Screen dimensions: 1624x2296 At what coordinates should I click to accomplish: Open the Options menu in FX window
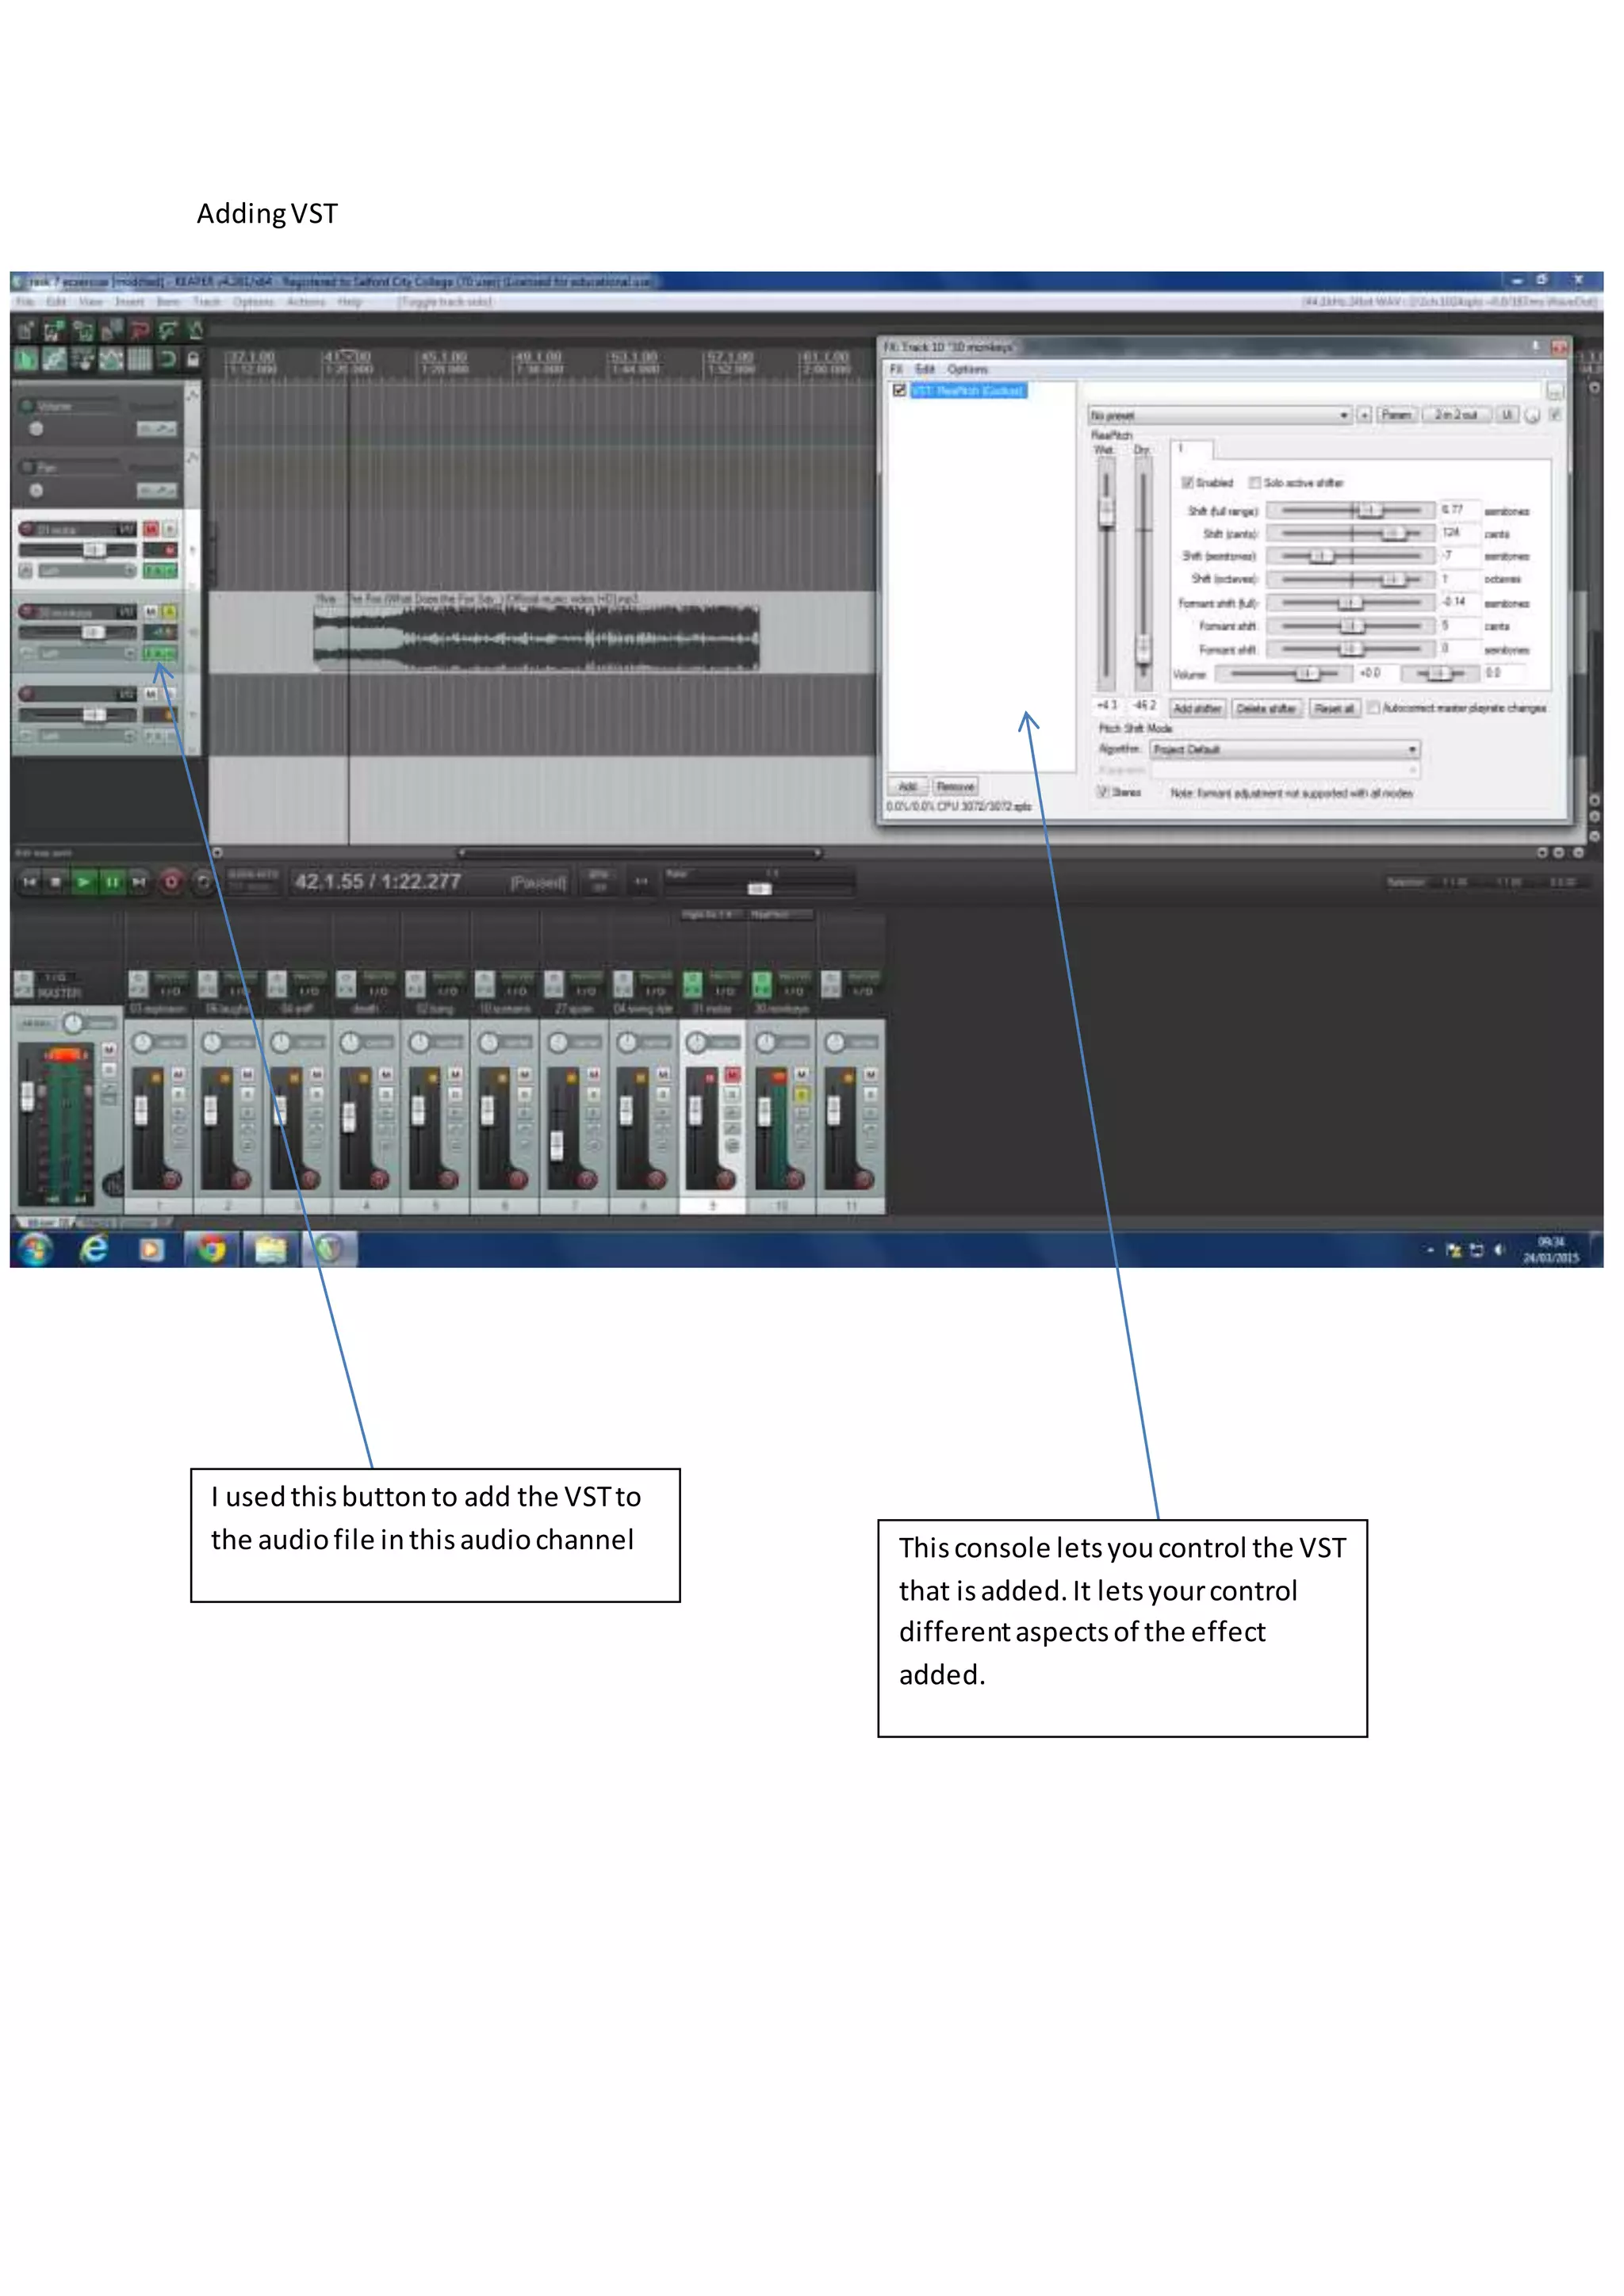point(966,370)
